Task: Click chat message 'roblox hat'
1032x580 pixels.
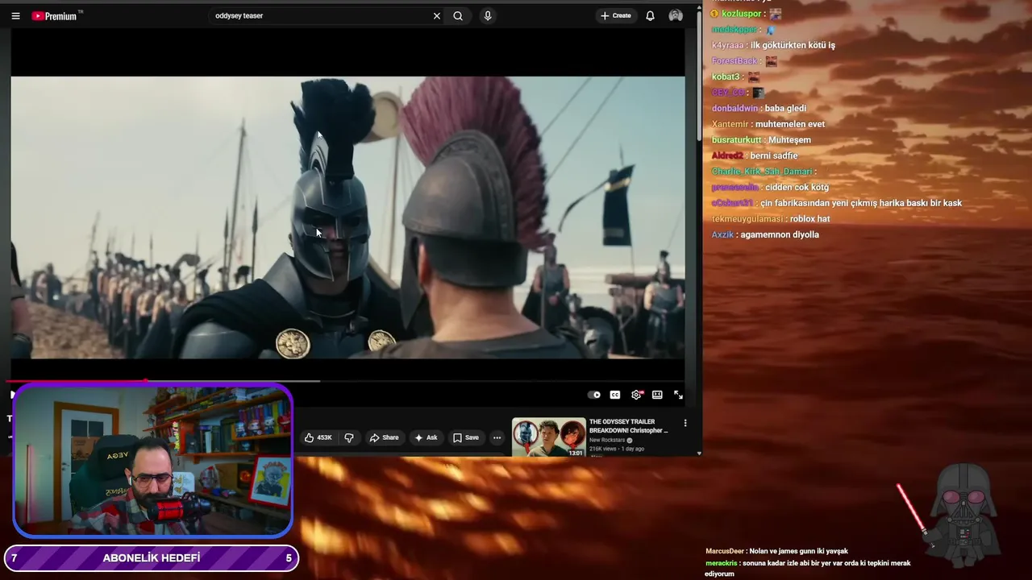Action: 809,218
